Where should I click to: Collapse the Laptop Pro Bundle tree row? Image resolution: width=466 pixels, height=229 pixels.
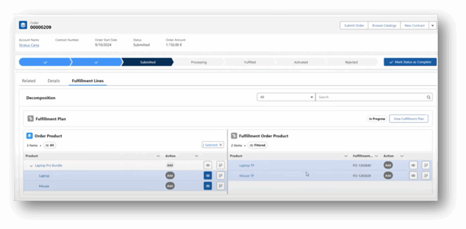31,166
